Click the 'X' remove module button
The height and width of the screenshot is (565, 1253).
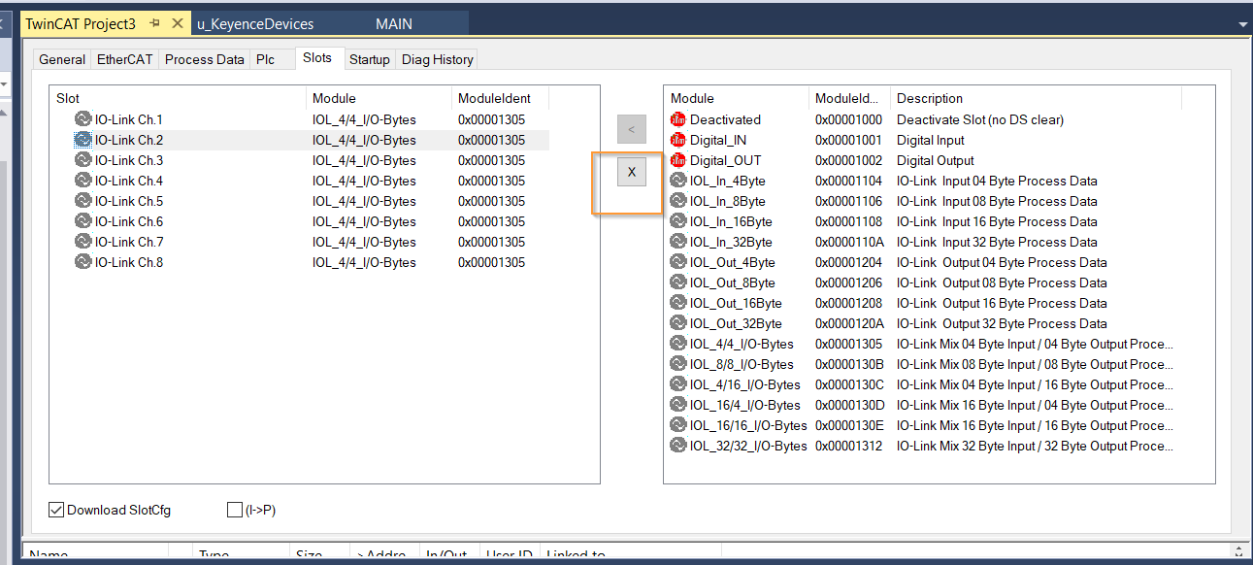(632, 172)
